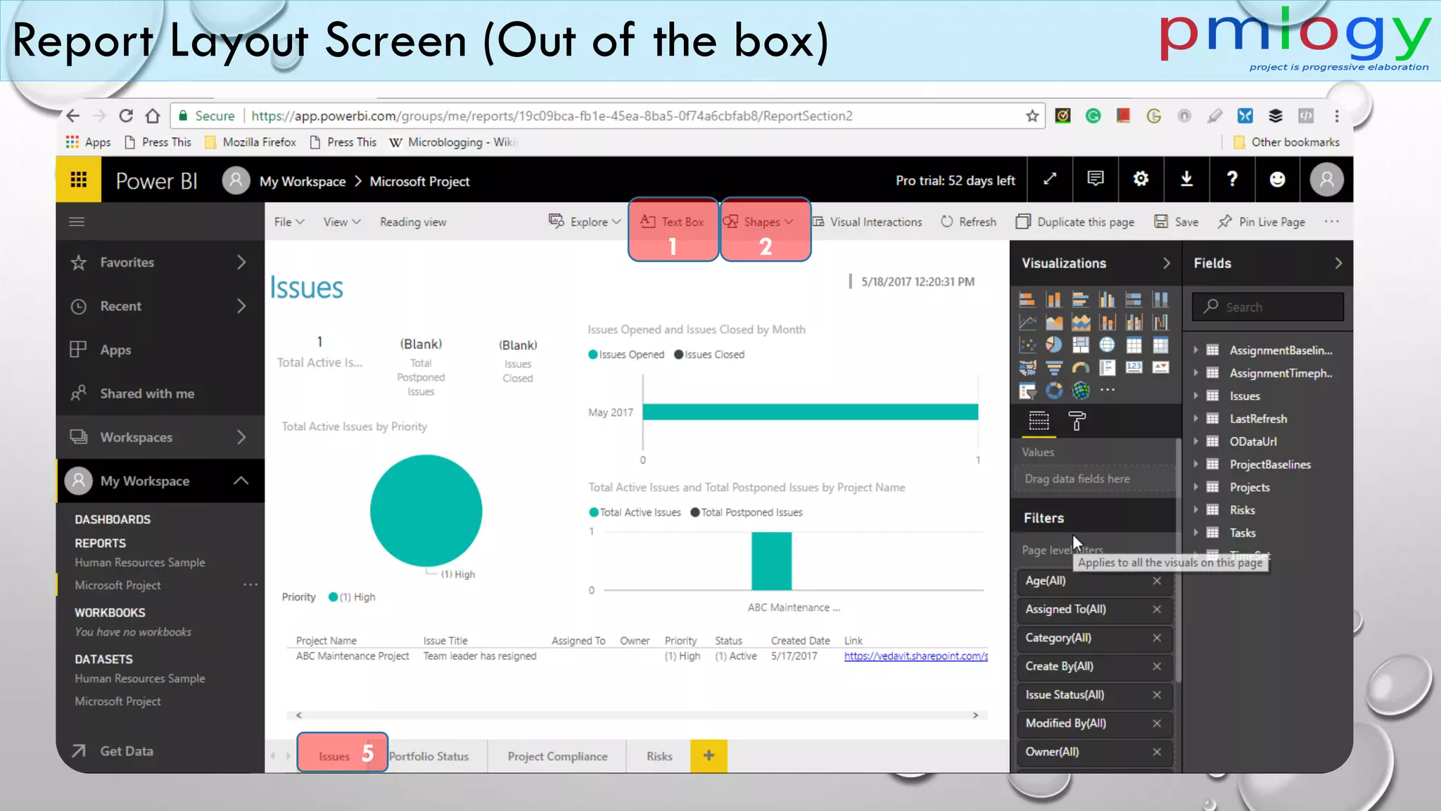
Task: Select the pie chart visualization
Action: (1054, 345)
